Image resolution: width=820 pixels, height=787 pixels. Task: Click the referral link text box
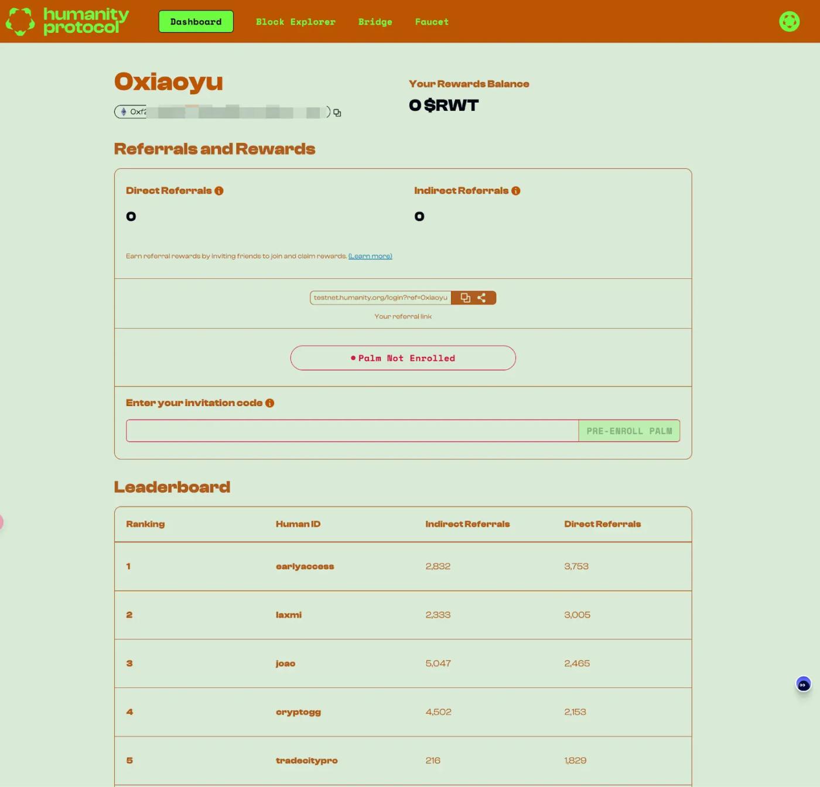pyautogui.click(x=381, y=298)
